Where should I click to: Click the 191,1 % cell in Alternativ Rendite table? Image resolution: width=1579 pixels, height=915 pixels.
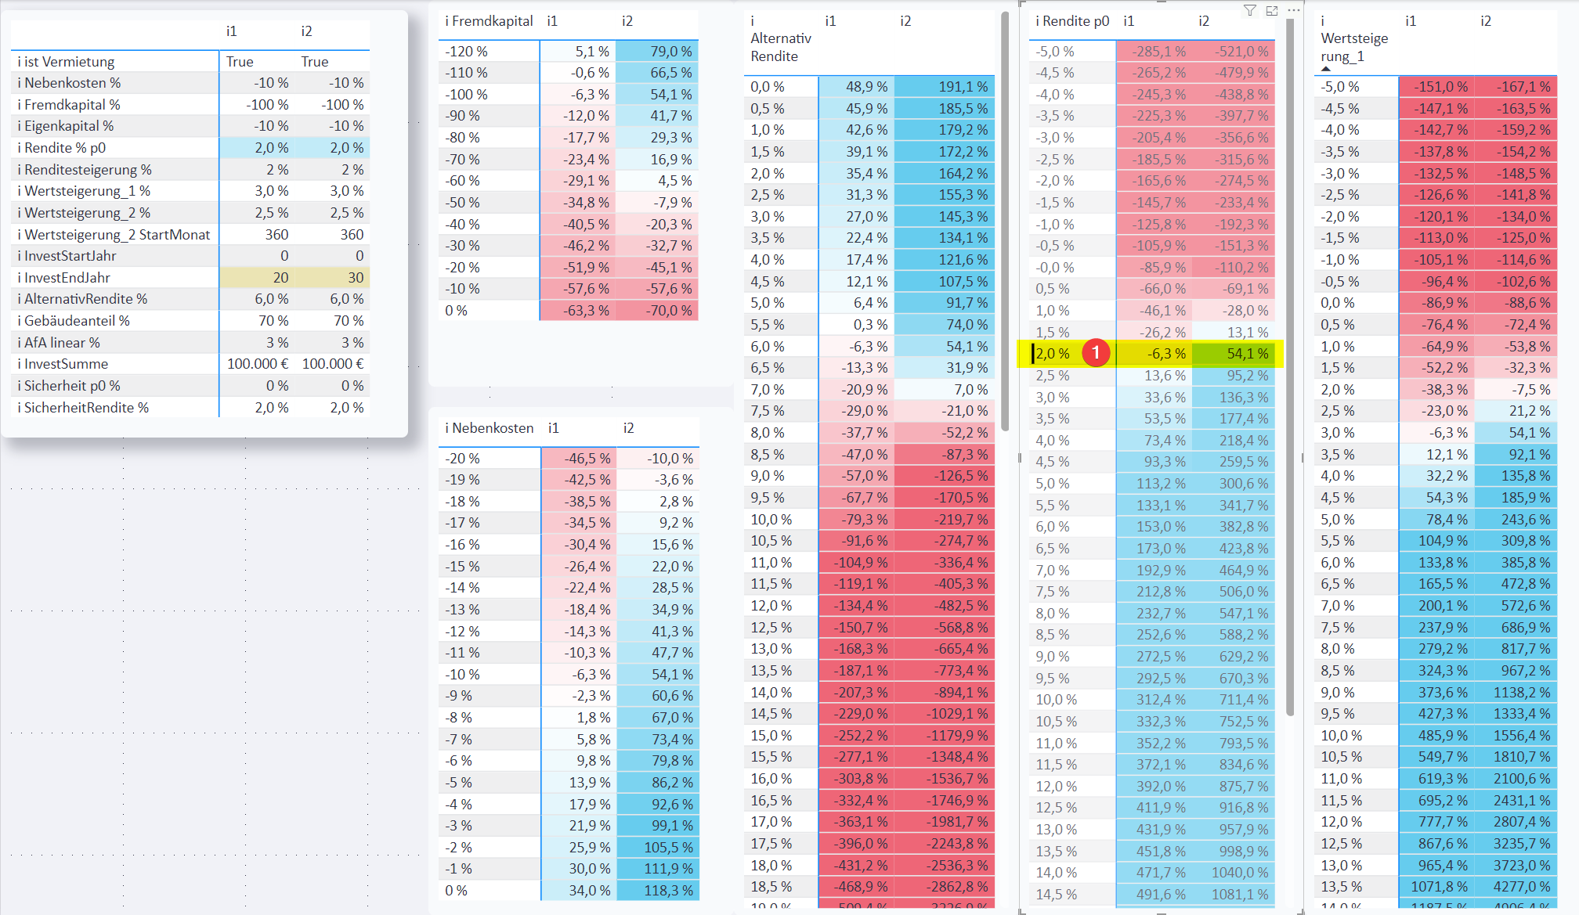tap(945, 87)
